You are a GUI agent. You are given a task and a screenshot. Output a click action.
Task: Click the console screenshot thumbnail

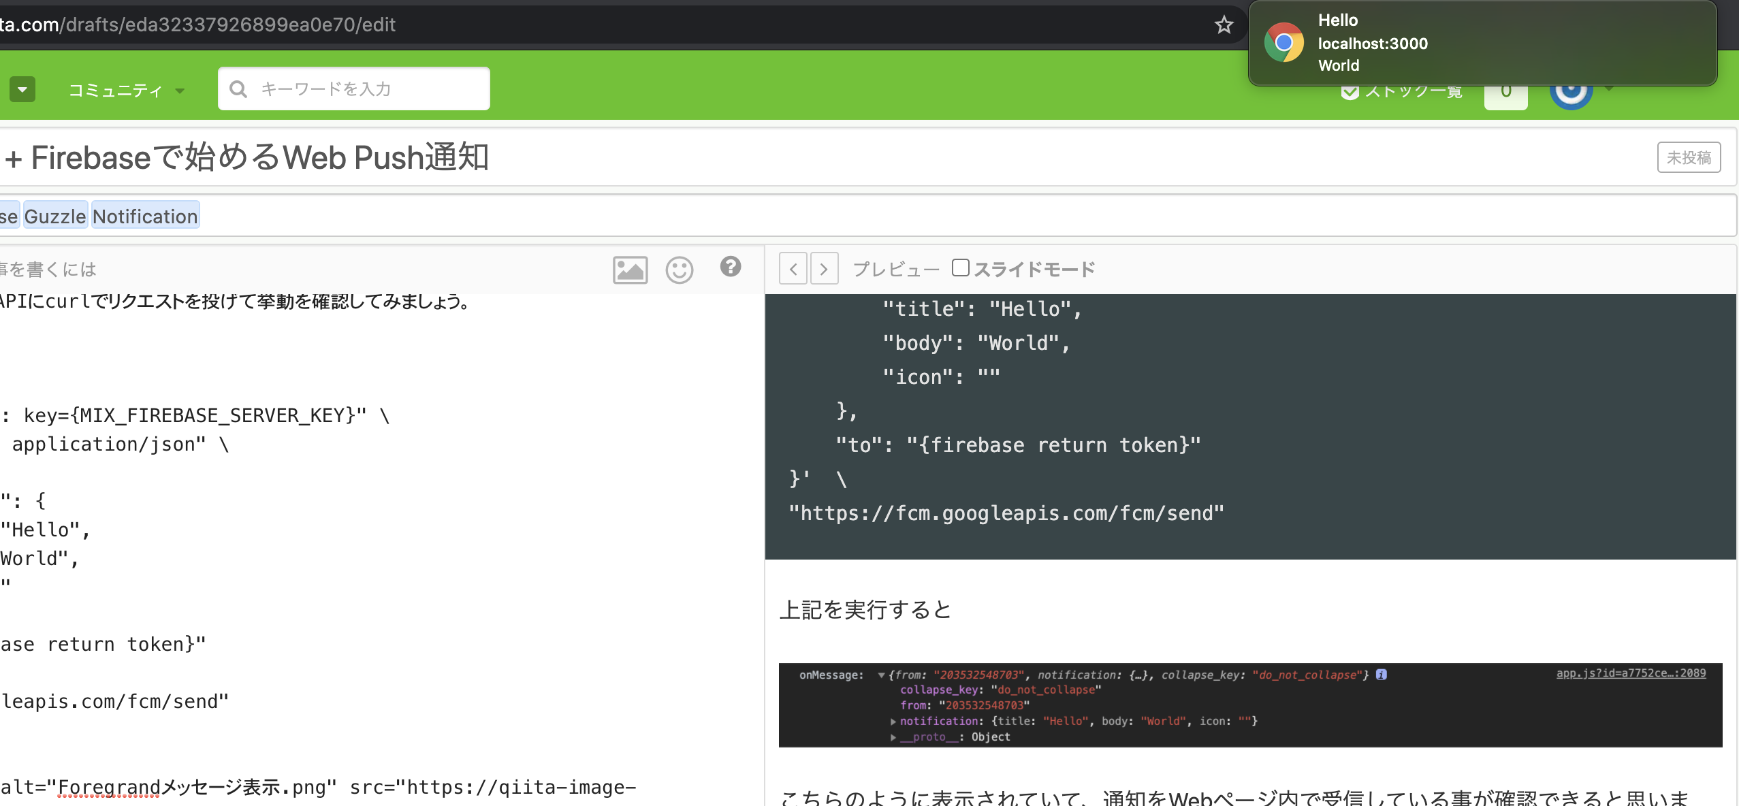[1250, 705]
